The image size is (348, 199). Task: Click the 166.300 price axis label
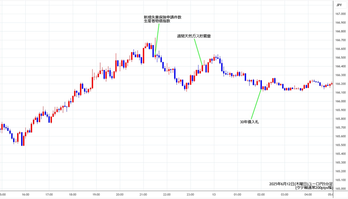point(341,75)
